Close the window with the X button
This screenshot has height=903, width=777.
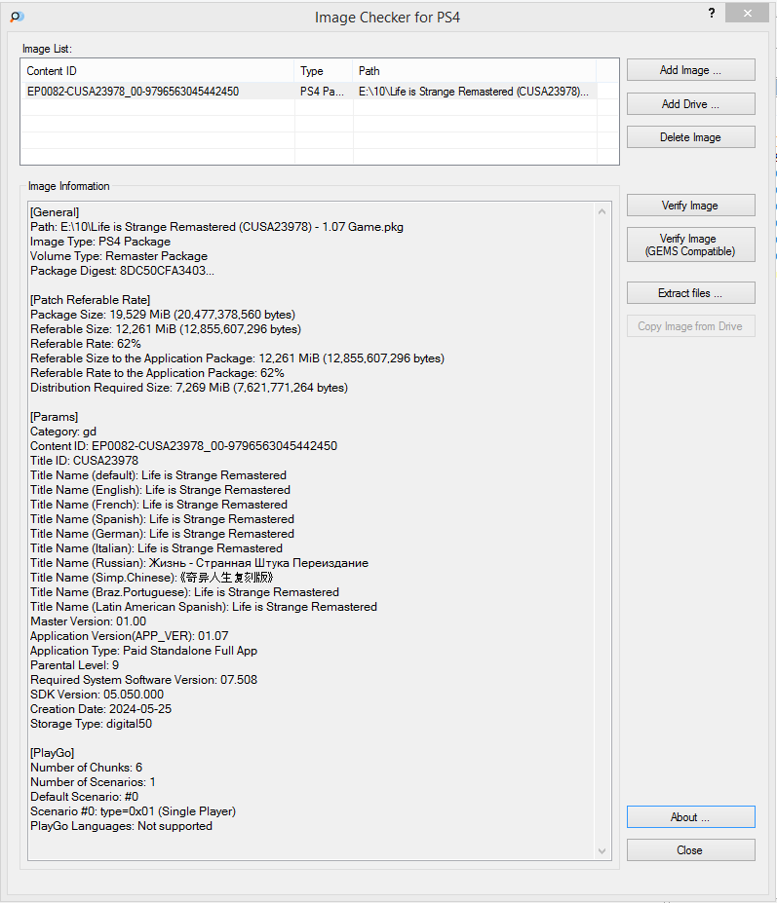click(747, 14)
